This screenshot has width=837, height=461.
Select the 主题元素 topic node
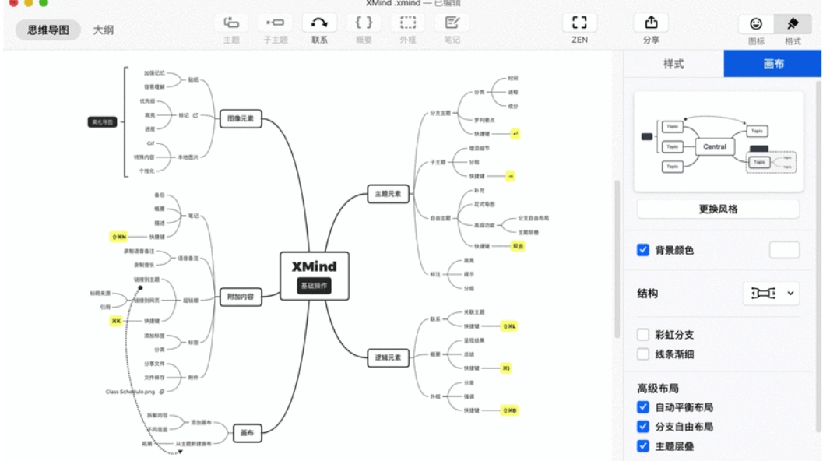coord(388,194)
